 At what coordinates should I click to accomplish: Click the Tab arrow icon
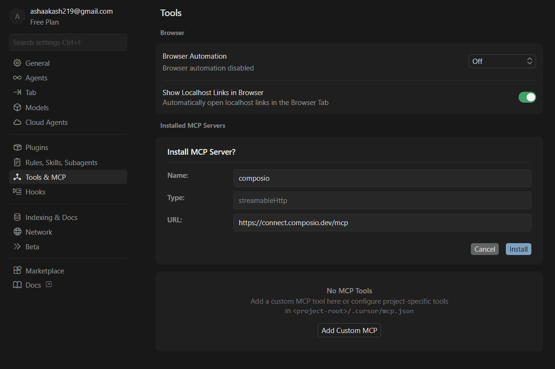17,92
